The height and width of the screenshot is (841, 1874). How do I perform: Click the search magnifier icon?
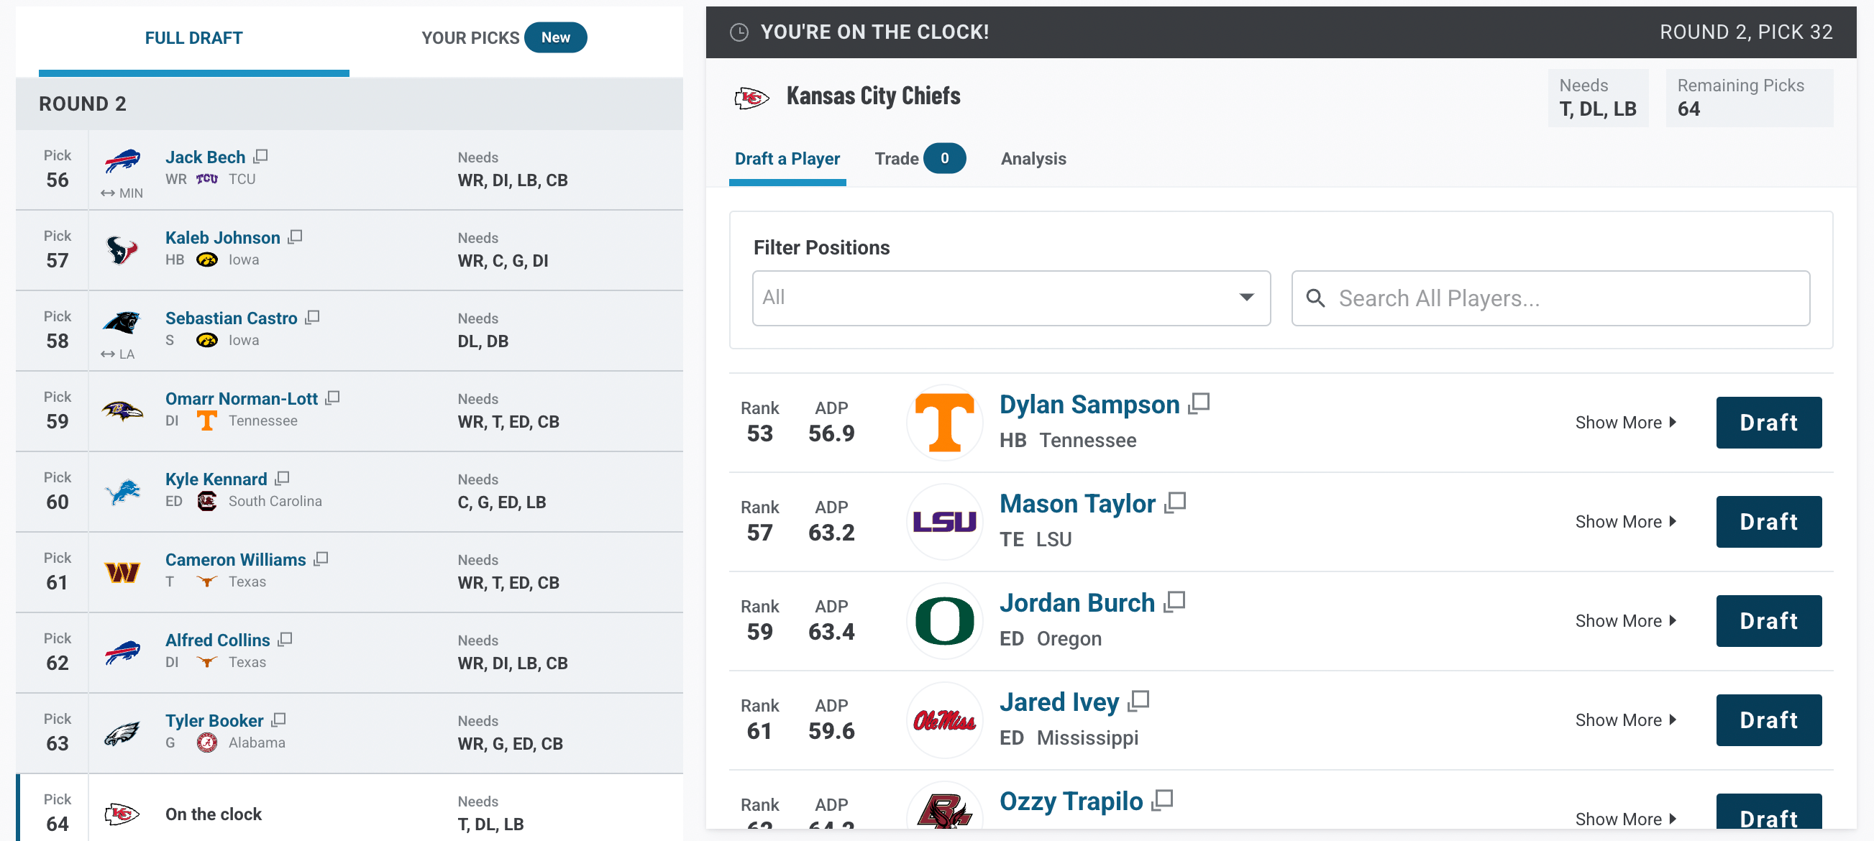(1315, 298)
